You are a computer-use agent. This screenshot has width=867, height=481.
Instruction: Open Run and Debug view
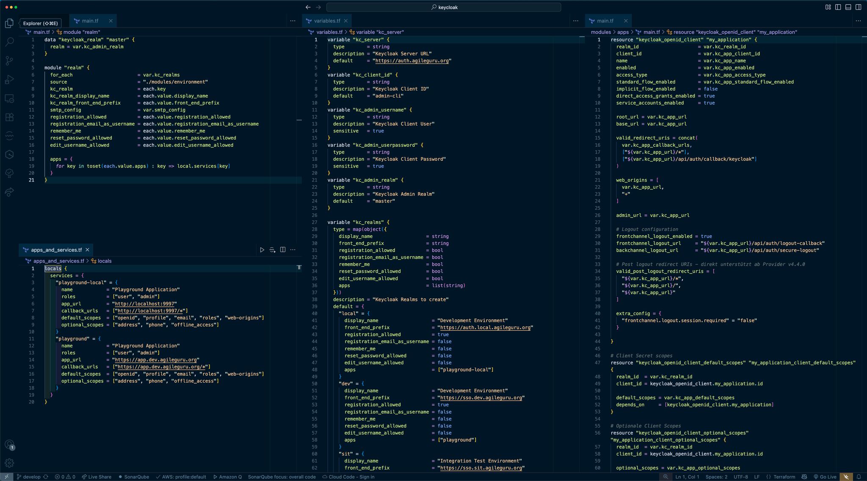pos(9,80)
